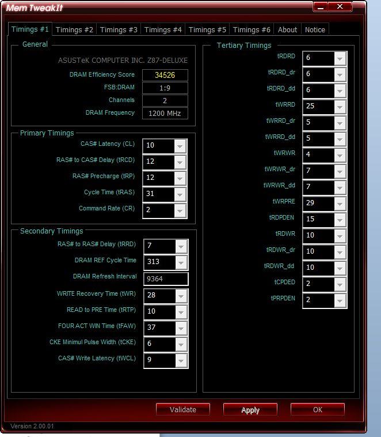Open the tWRPRE dropdown
381x437 pixels.
[x=340, y=204]
